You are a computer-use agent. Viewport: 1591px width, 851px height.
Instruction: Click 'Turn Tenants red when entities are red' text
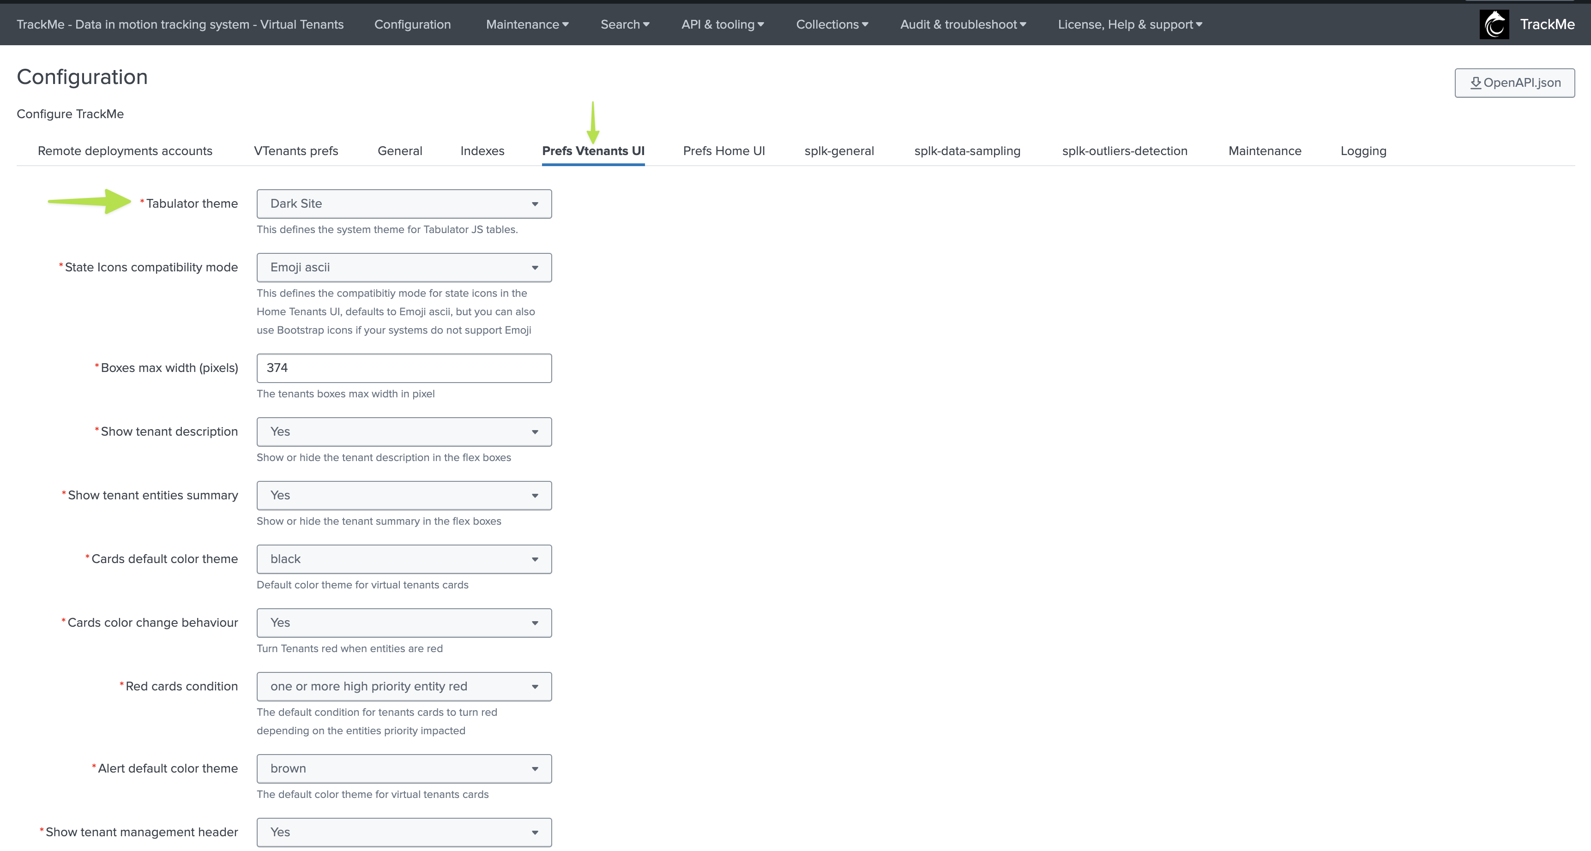coord(350,648)
